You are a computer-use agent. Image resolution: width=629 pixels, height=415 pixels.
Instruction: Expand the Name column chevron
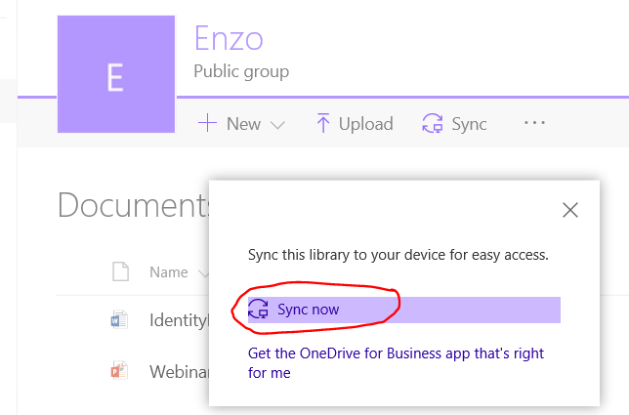pos(202,273)
